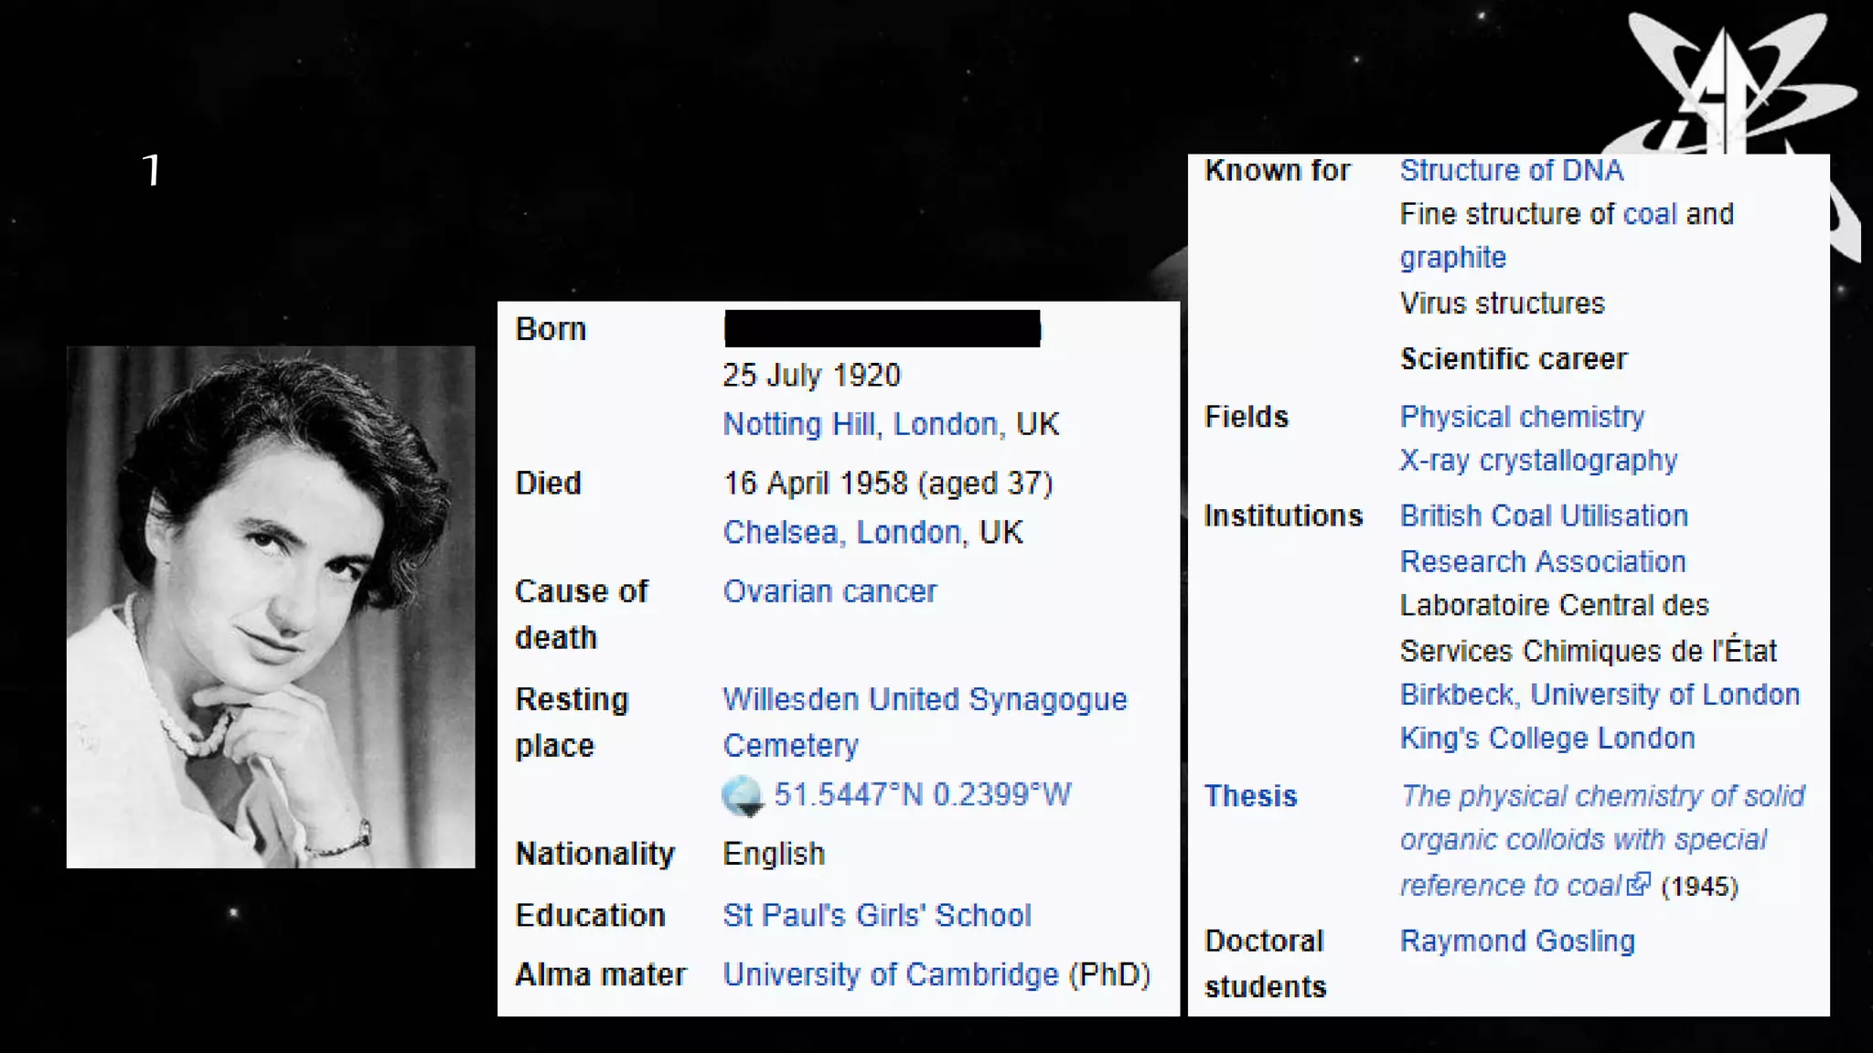
Task: Open St Paul's Girls' School link
Action: point(876,915)
